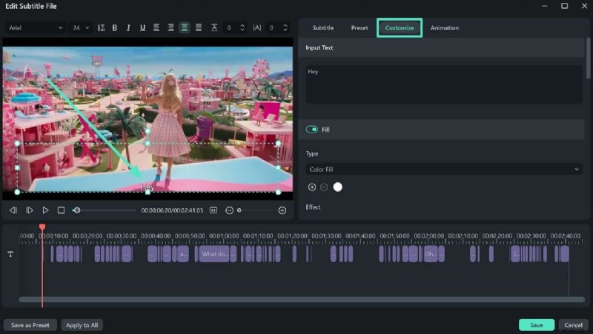Click the Apply to All button
This screenshot has width=593, height=334.
pos(82,325)
